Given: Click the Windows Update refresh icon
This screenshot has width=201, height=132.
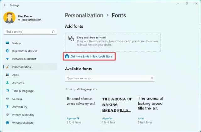Looking at the screenshot, I should point(8,123).
